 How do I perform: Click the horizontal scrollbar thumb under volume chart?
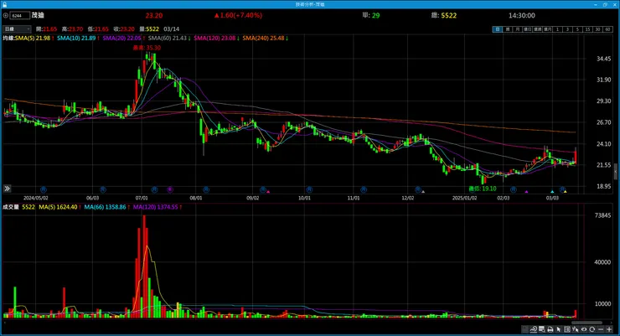[586, 323]
